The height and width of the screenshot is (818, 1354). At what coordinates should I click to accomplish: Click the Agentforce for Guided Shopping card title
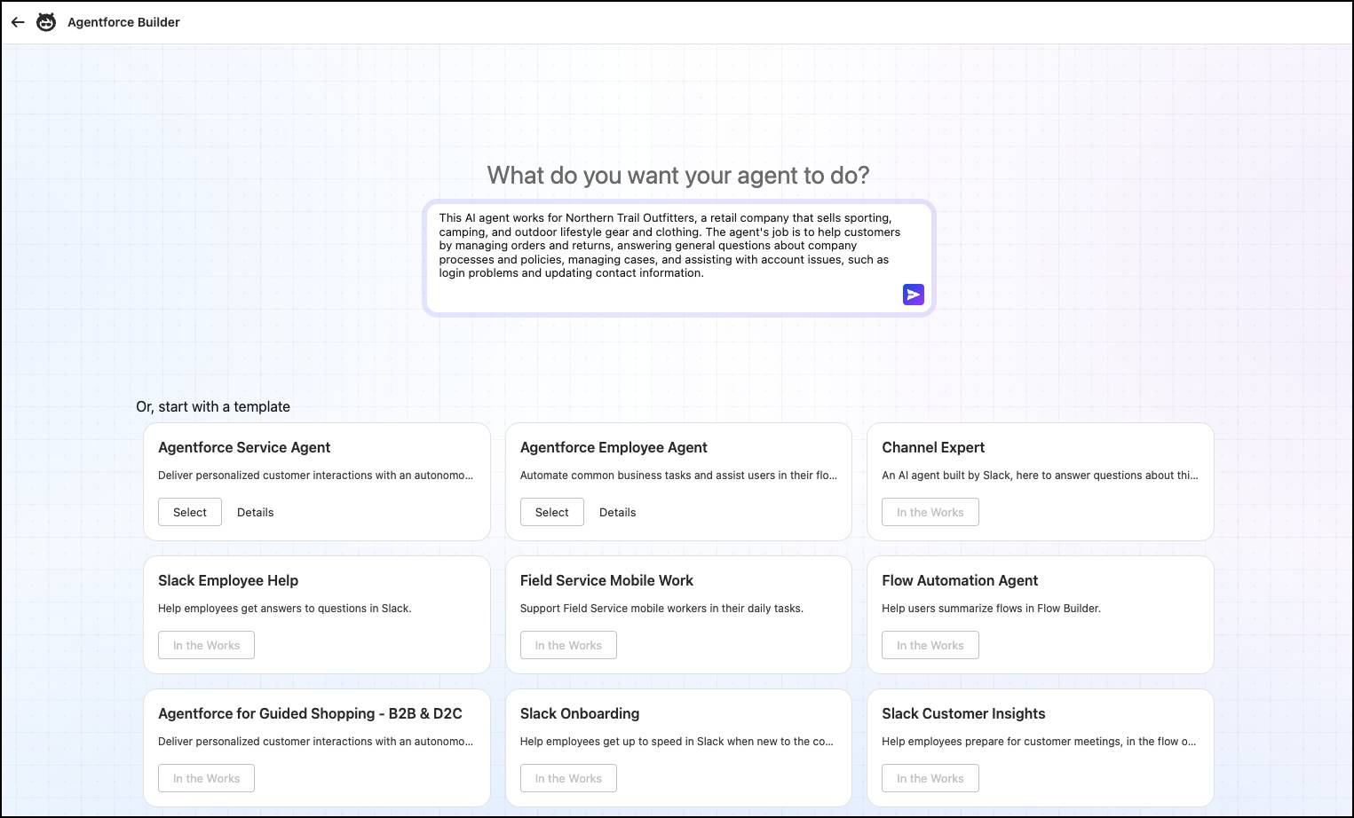[310, 713]
